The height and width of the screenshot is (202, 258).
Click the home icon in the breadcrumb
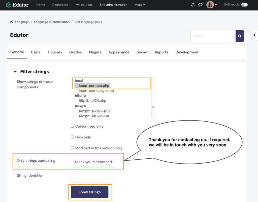click(x=12, y=22)
